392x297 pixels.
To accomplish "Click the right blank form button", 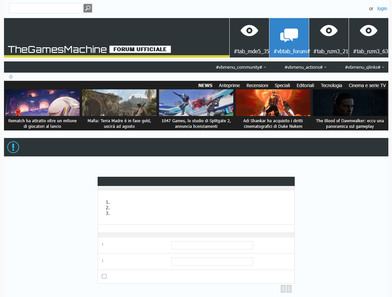I will coord(289,289).
